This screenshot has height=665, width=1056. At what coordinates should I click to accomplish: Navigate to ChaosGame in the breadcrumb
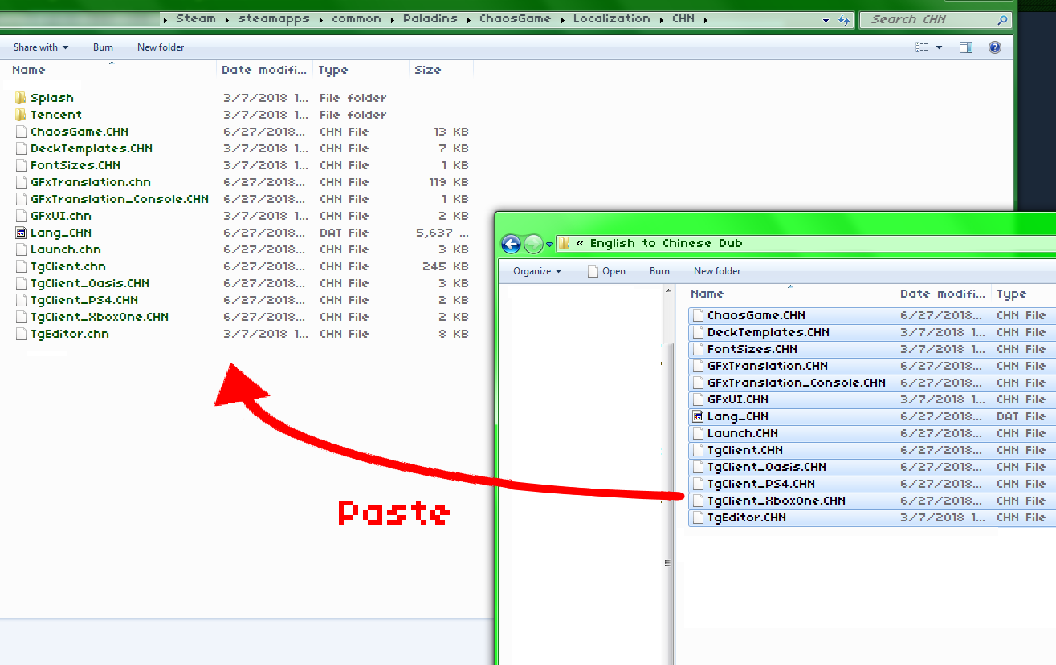515,19
